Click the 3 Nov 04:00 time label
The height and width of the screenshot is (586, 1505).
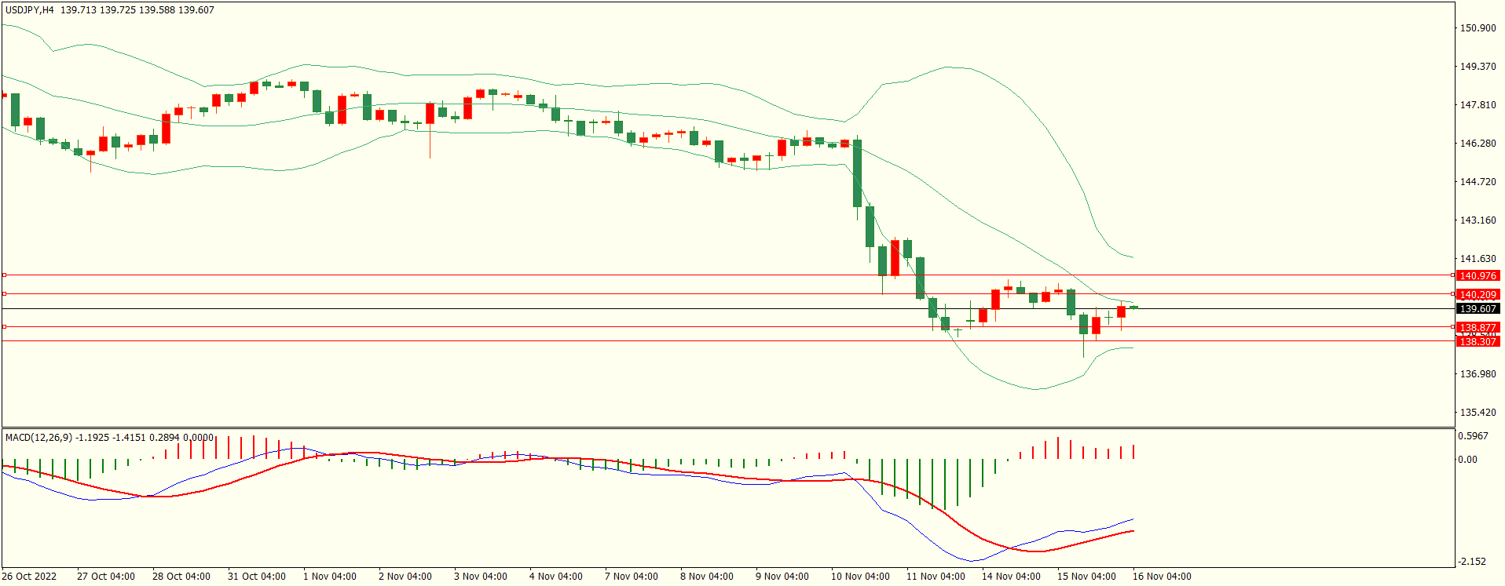(482, 577)
